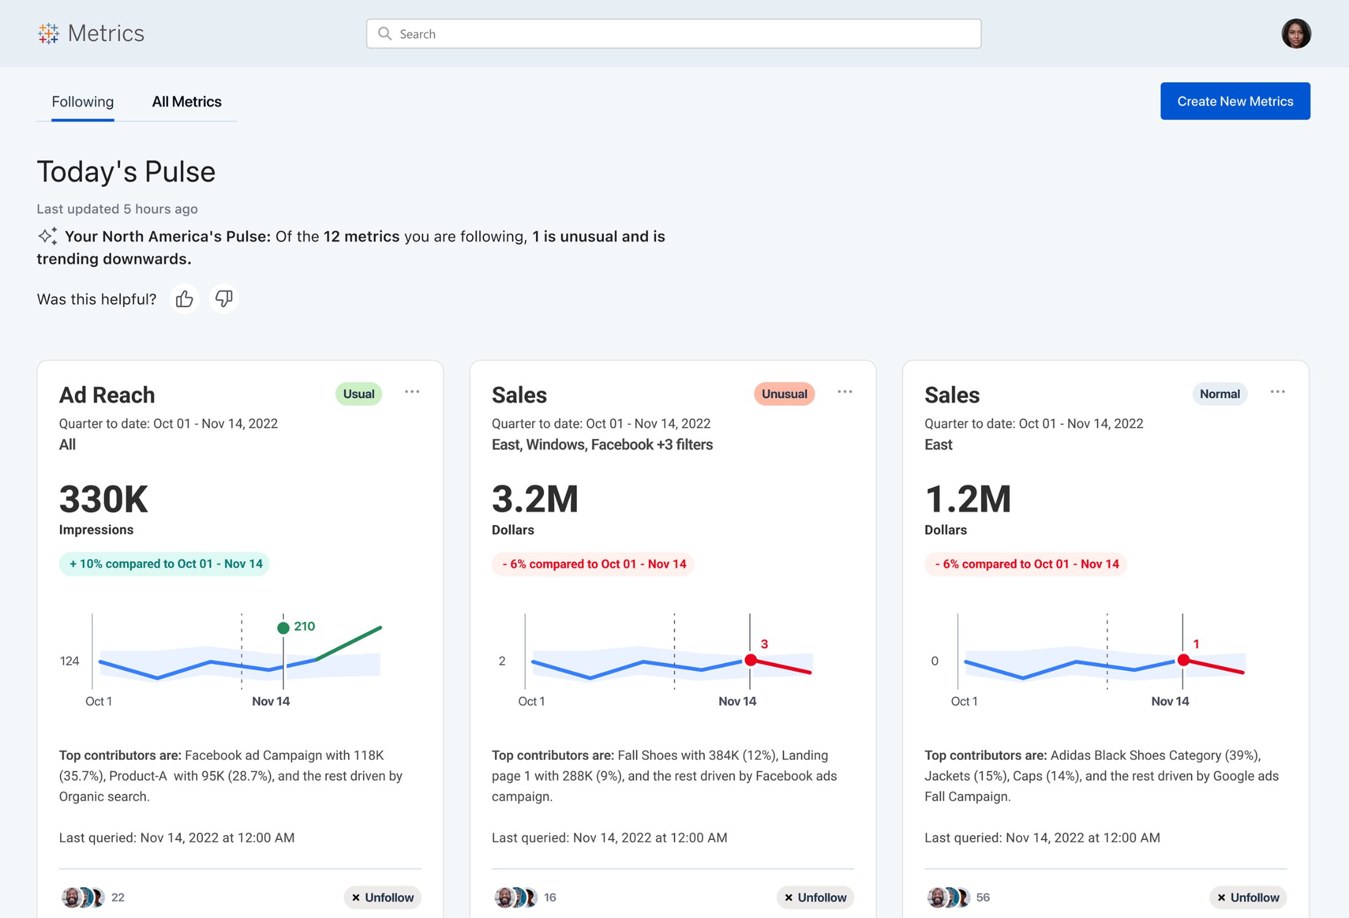This screenshot has width=1349, height=918.
Task: Click the Normal status badge
Action: click(x=1220, y=394)
